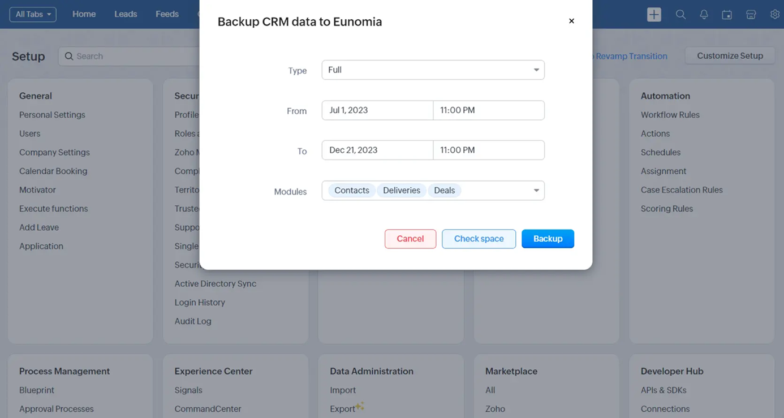Open the notifications bell icon
This screenshot has width=784, height=418.
(704, 15)
